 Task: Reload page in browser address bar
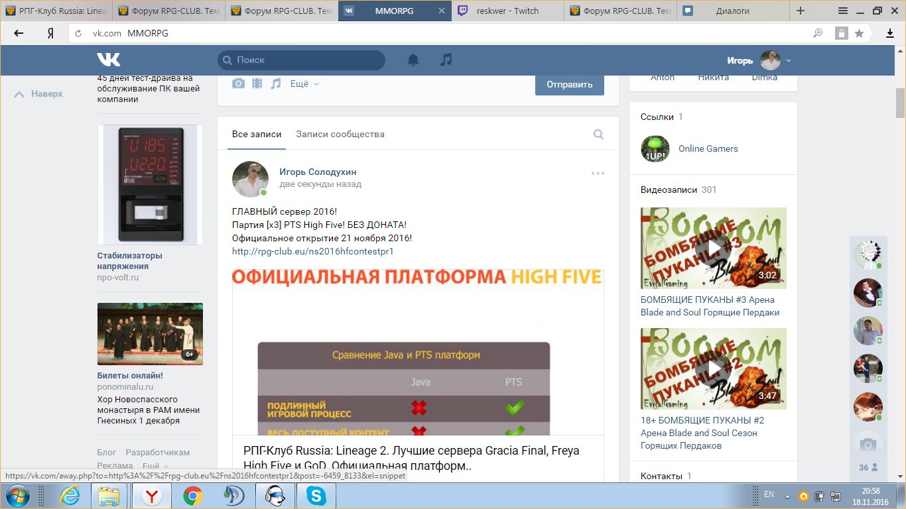[x=79, y=33]
